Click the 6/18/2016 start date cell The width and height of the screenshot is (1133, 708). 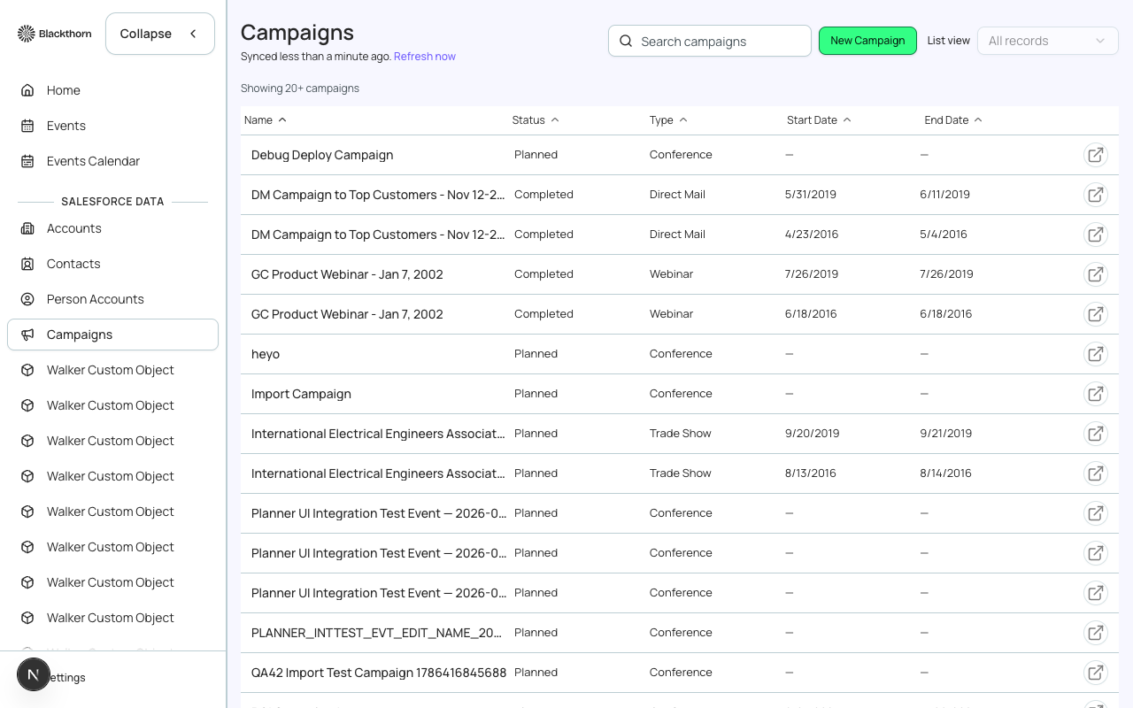pos(811,314)
